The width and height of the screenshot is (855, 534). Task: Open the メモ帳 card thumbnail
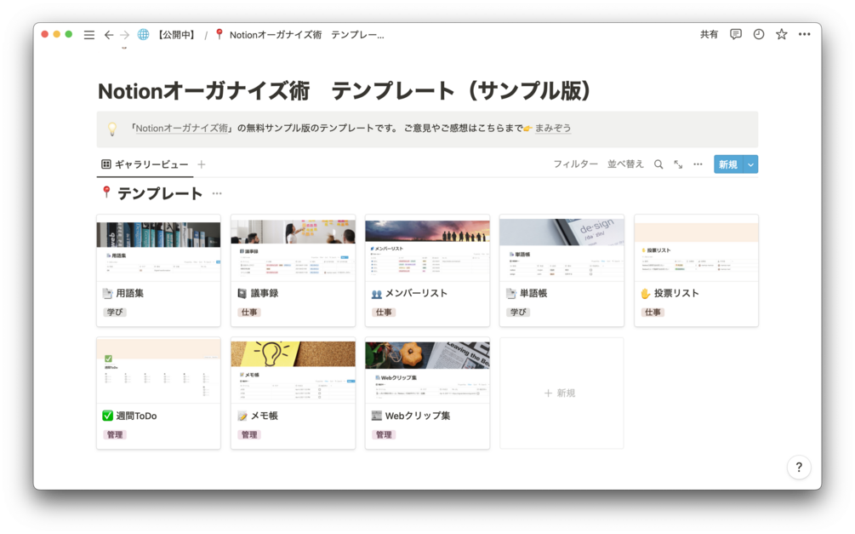[293, 370]
